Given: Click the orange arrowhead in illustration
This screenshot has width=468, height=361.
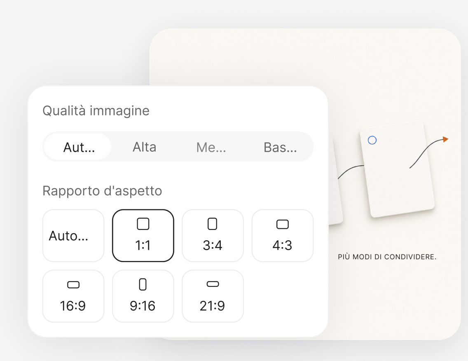Looking at the screenshot, I should point(445,139).
